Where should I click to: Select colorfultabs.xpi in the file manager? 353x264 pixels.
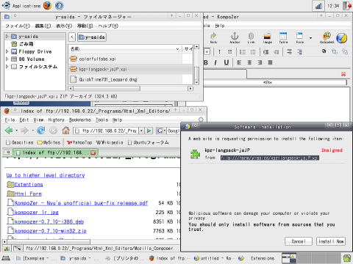click(x=97, y=59)
